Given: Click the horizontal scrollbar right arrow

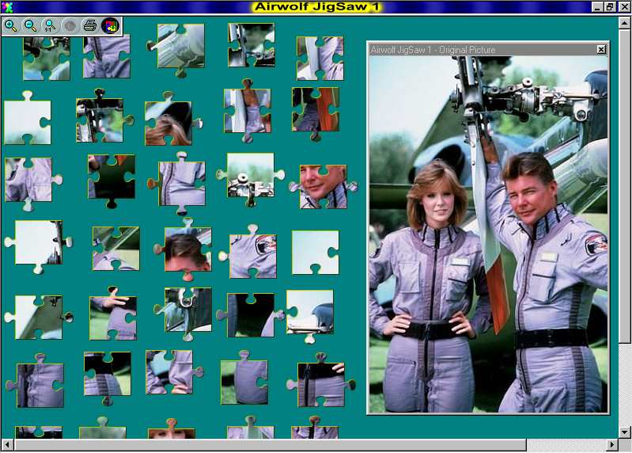Looking at the screenshot, I should pyautogui.click(x=612, y=445).
